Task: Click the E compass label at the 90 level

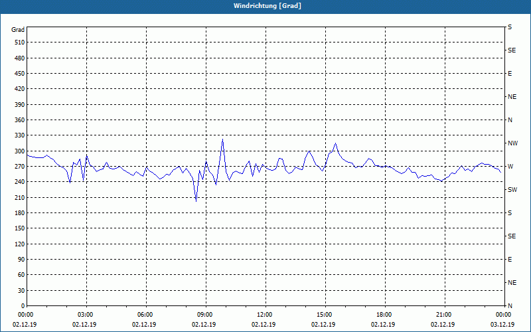Action: (510, 260)
